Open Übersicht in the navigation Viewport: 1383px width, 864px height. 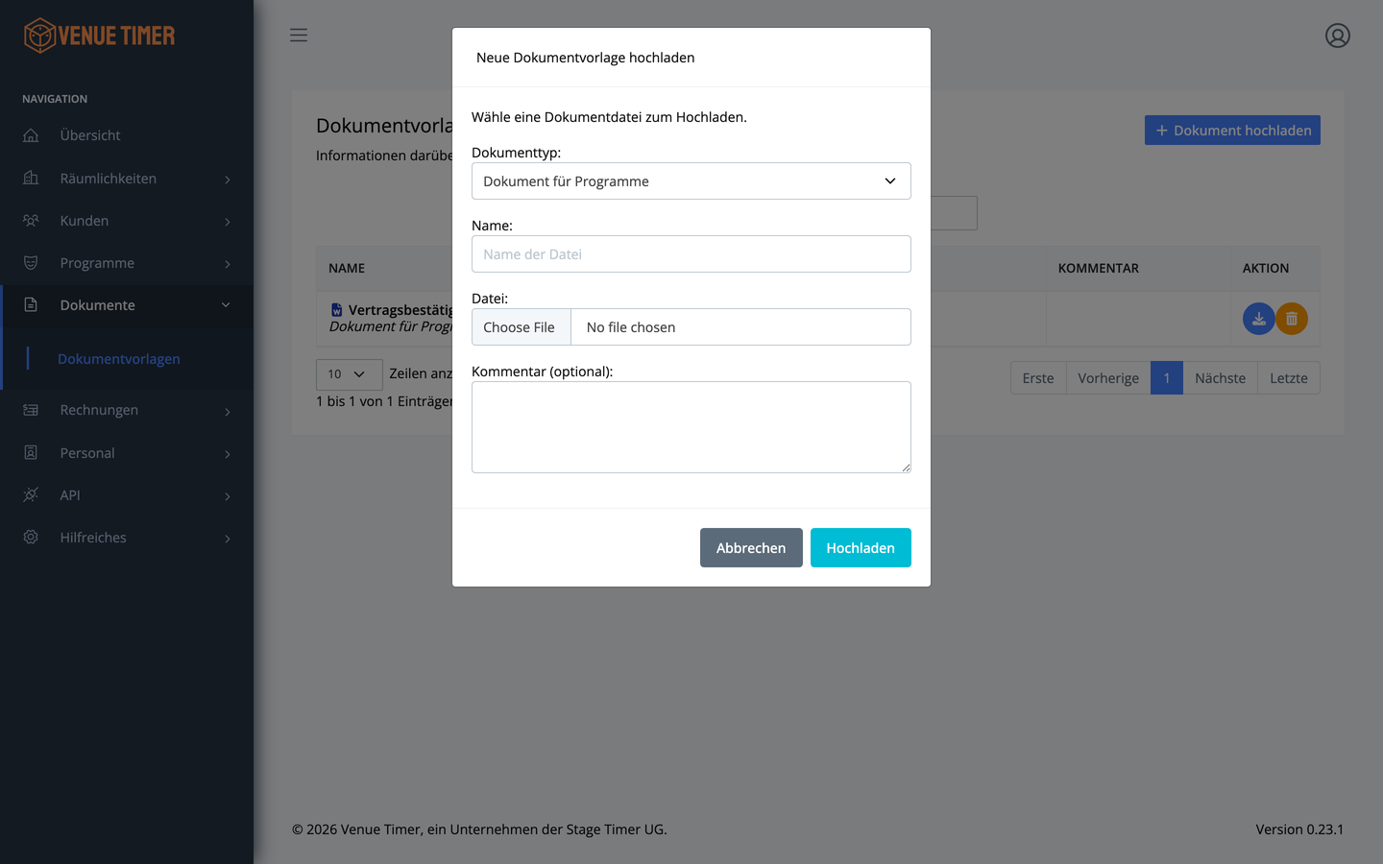(x=127, y=135)
